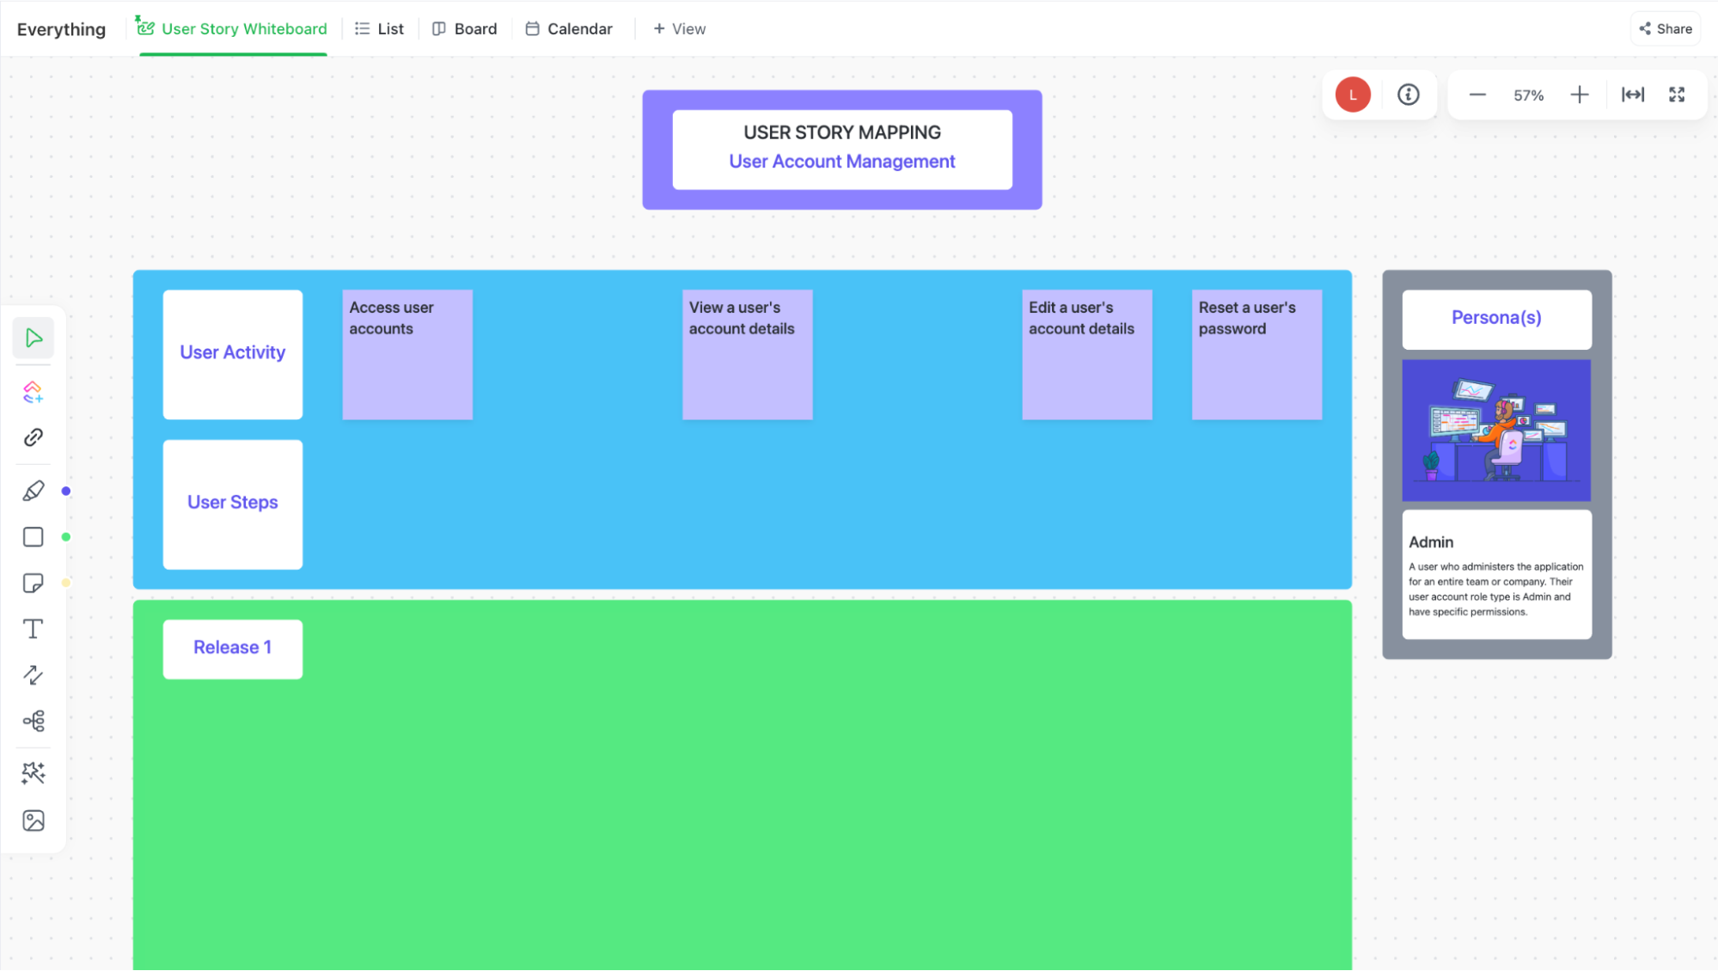
Task: Add a new View
Action: coord(679,28)
